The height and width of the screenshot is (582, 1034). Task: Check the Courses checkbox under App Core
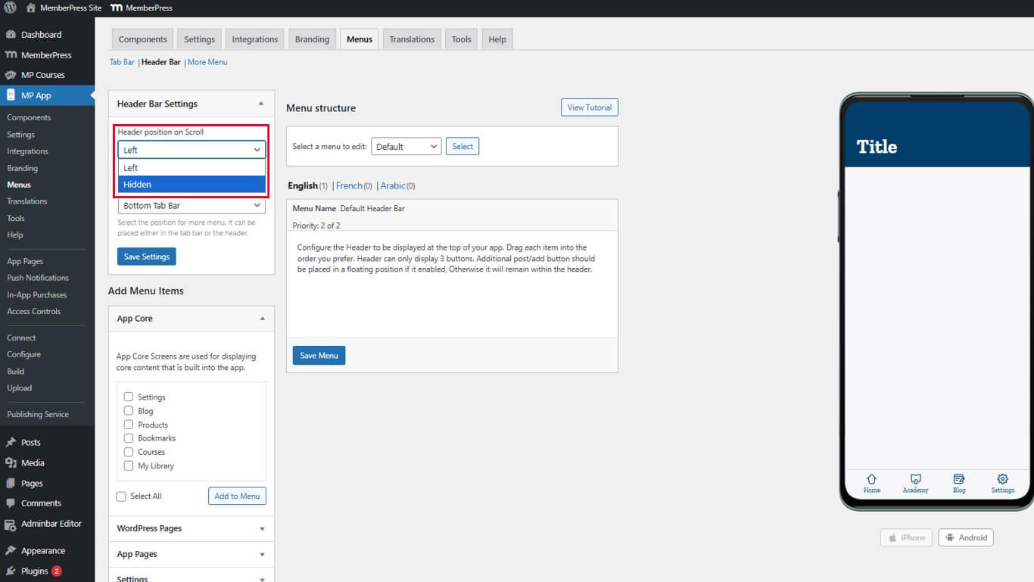[128, 452]
